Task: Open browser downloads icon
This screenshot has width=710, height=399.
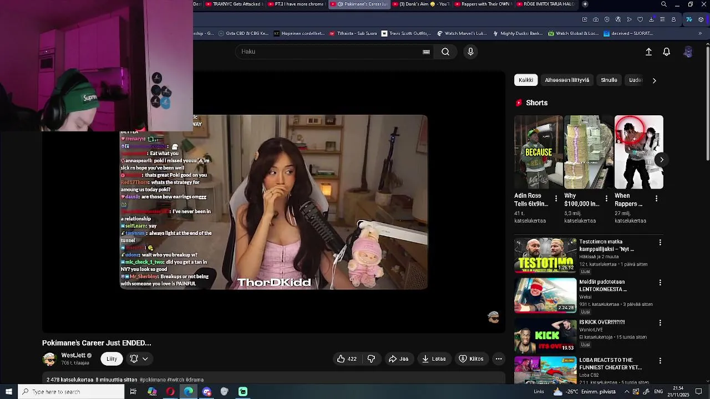Action: tap(651, 19)
